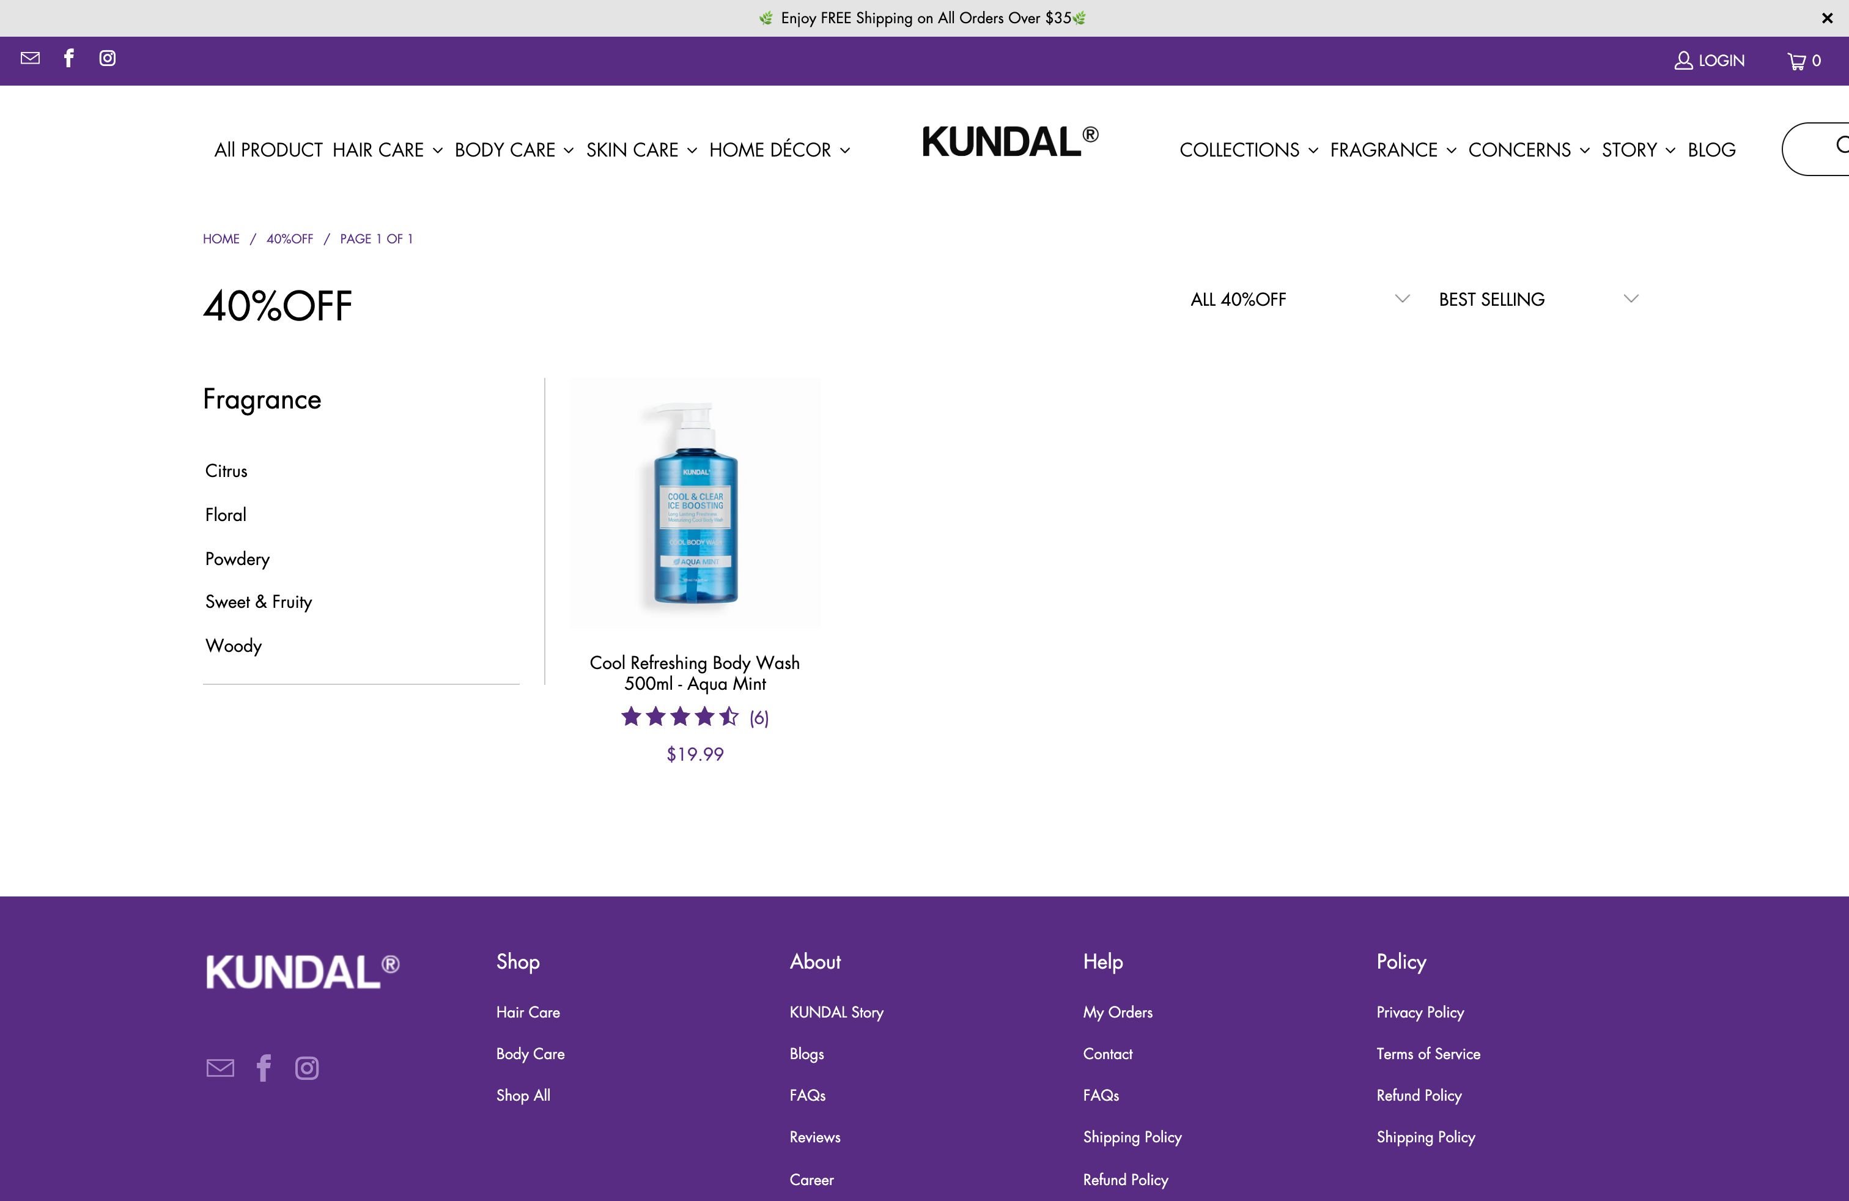Viewport: 1849px width, 1201px height.
Task: Expand FRAGRANCE menu in navigation
Action: [x=1393, y=150]
